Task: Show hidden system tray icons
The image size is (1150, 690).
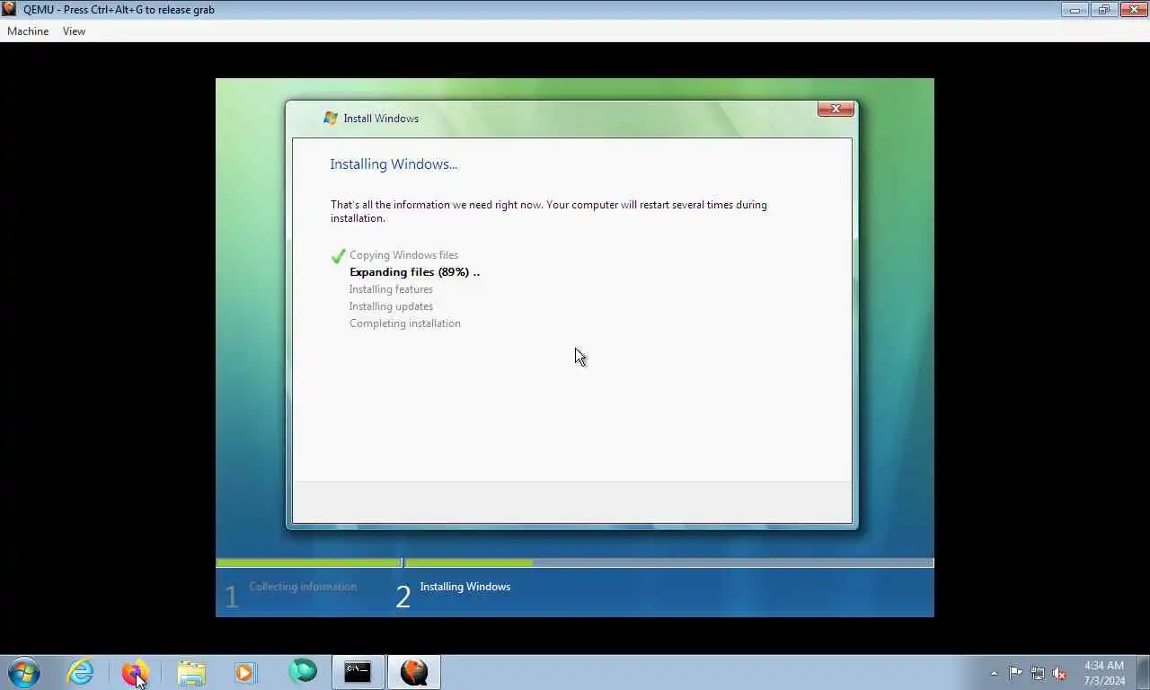Action: coord(994,673)
